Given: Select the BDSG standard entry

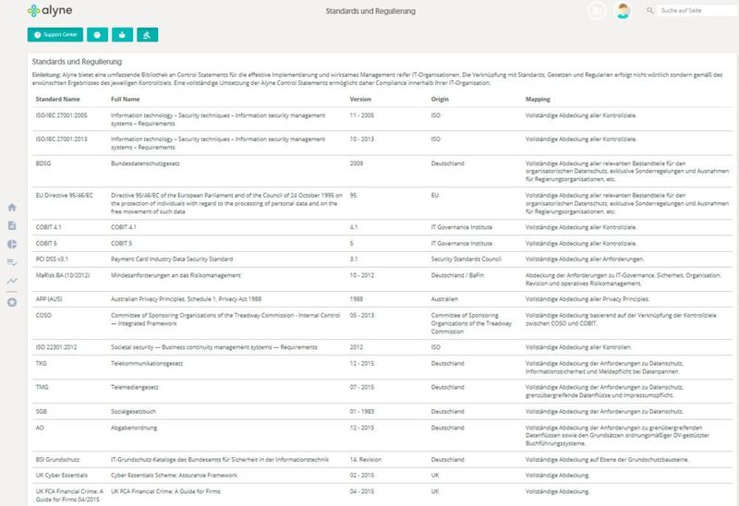Looking at the screenshot, I should [43, 163].
